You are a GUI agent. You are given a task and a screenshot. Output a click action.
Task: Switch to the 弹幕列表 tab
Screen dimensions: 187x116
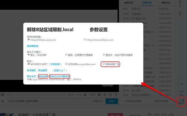click(x=147, y=2)
